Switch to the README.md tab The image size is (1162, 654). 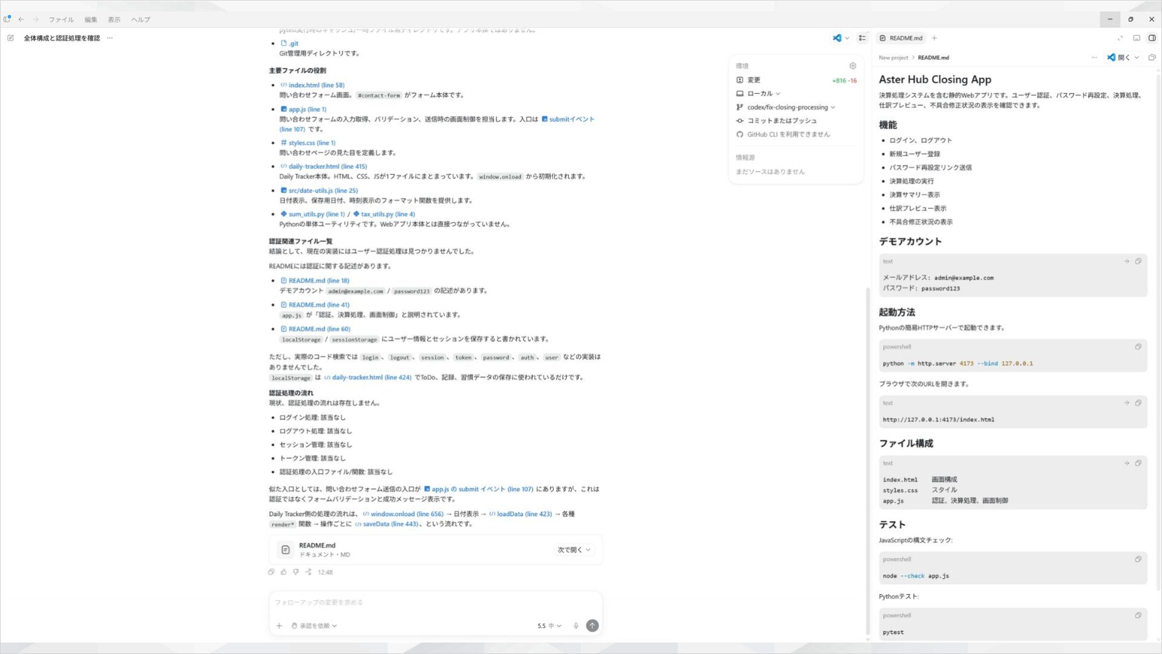(901, 38)
